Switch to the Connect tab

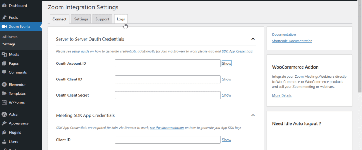click(x=59, y=19)
